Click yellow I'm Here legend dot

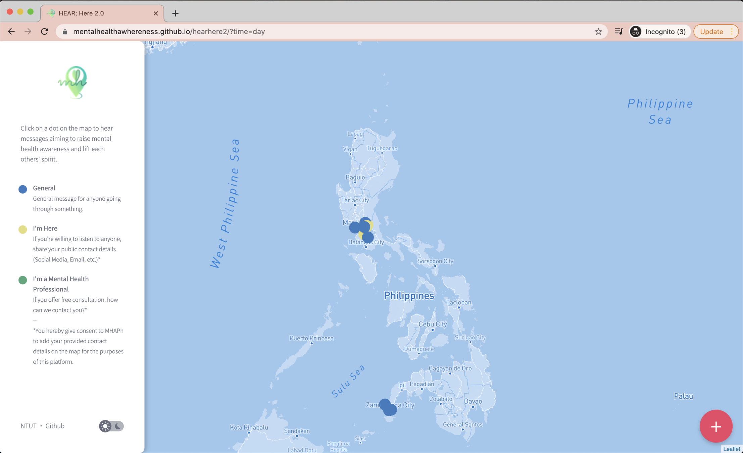(22, 229)
